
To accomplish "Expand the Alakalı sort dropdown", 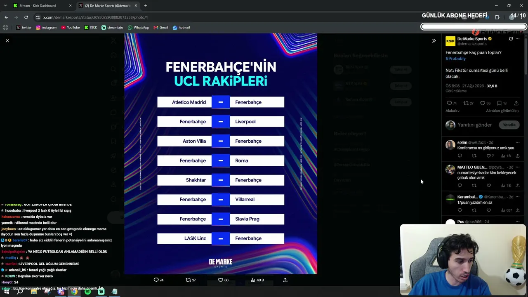I will click(453, 111).
